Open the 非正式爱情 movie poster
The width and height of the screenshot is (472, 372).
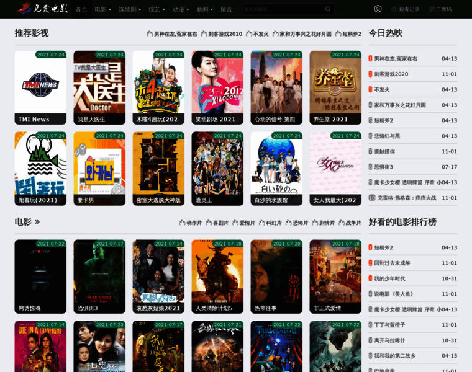pyautogui.click(x=335, y=277)
